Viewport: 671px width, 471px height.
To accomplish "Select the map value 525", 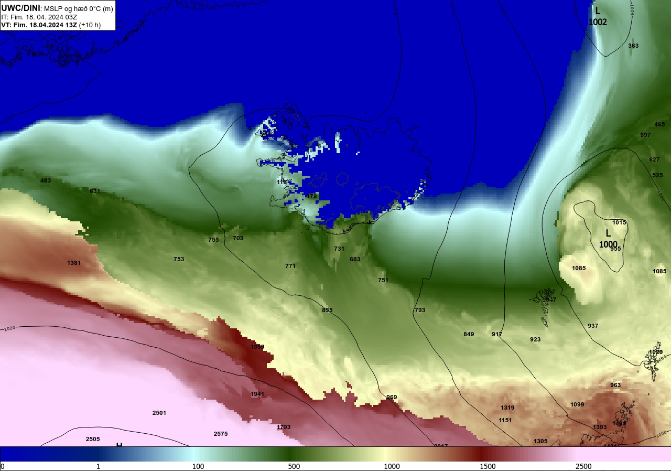I will [x=657, y=175].
